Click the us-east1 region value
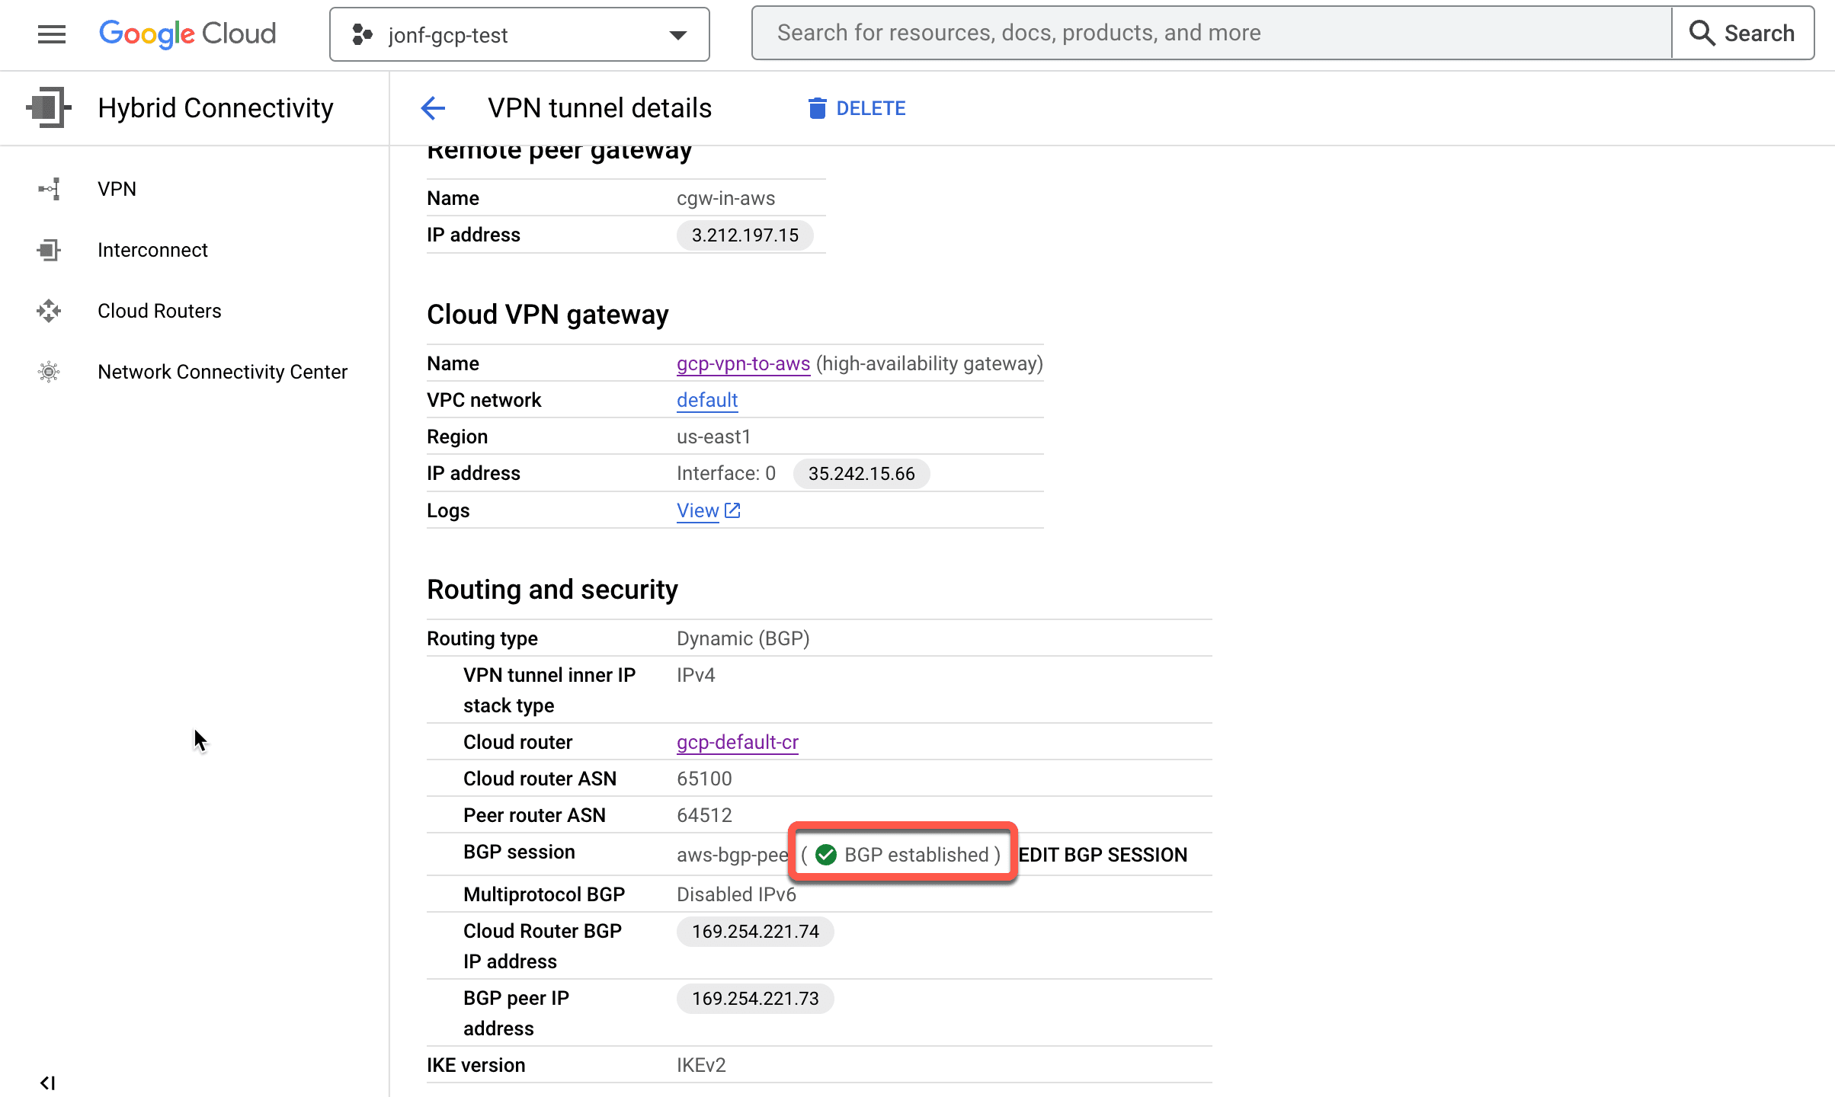The height and width of the screenshot is (1097, 1835). 714,437
